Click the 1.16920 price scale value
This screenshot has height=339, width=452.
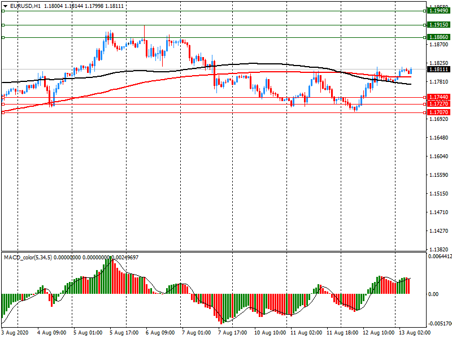(439, 119)
